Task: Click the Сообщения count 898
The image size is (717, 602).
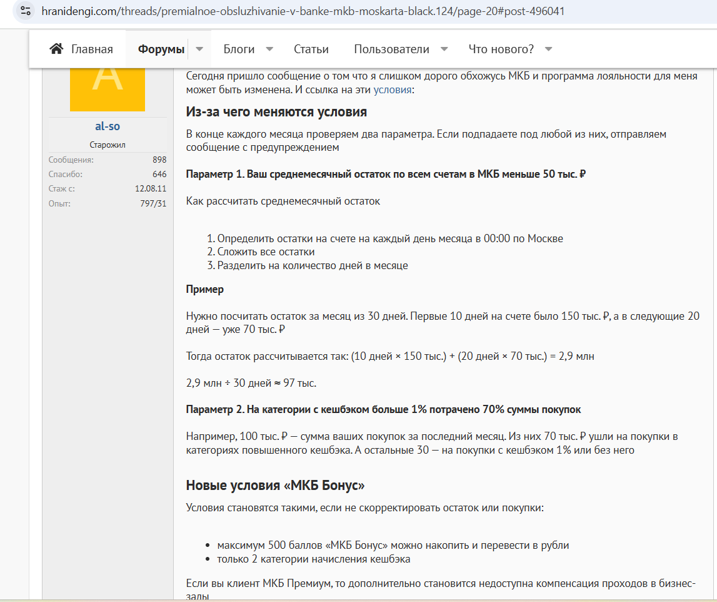Action: pyautogui.click(x=159, y=160)
